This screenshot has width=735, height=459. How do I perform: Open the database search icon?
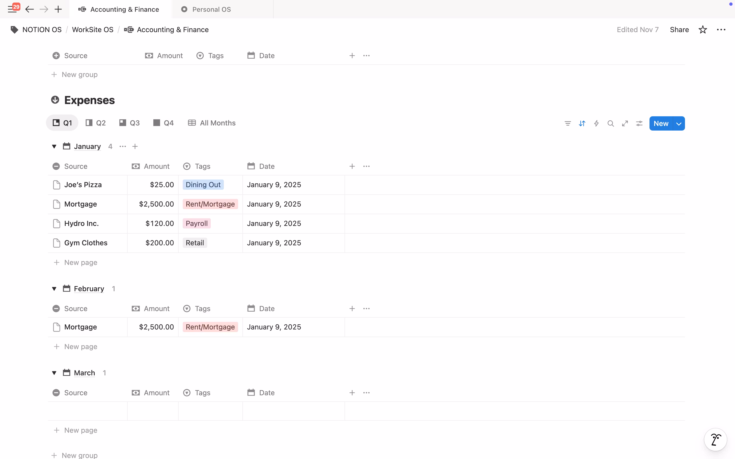pyautogui.click(x=610, y=124)
